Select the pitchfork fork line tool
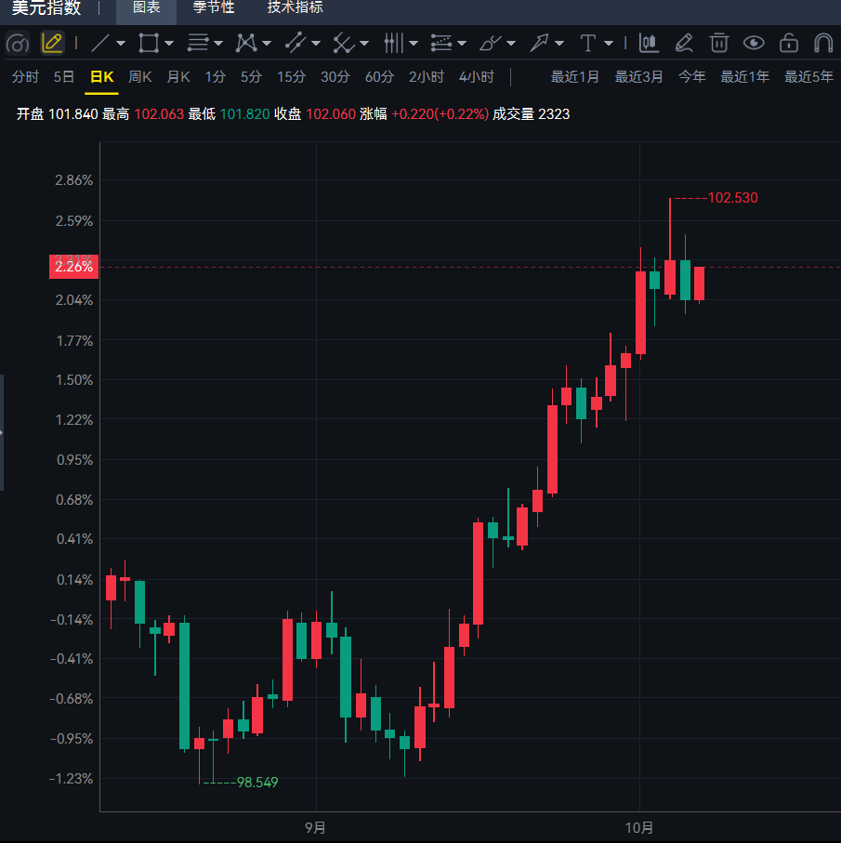Viewport: 841px width, 843px height. [344, 43]
